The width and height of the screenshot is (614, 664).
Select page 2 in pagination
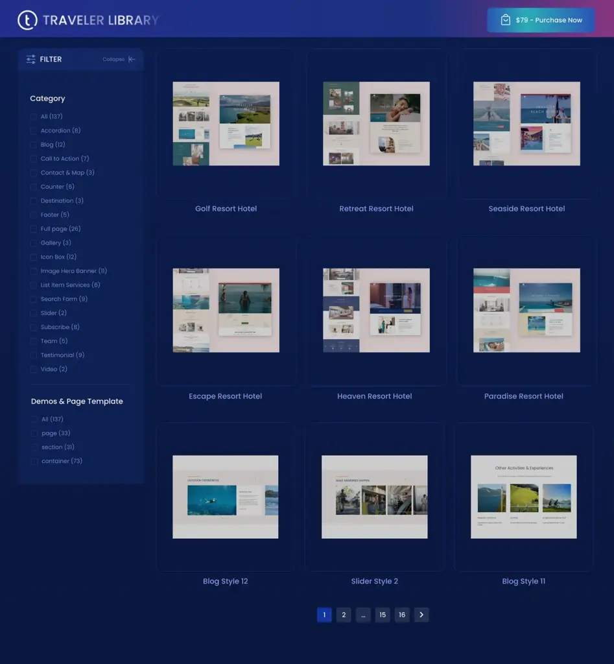(343, 614)
